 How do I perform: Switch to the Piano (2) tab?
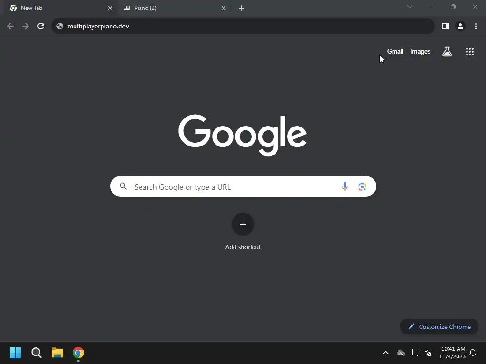[174, 8]
